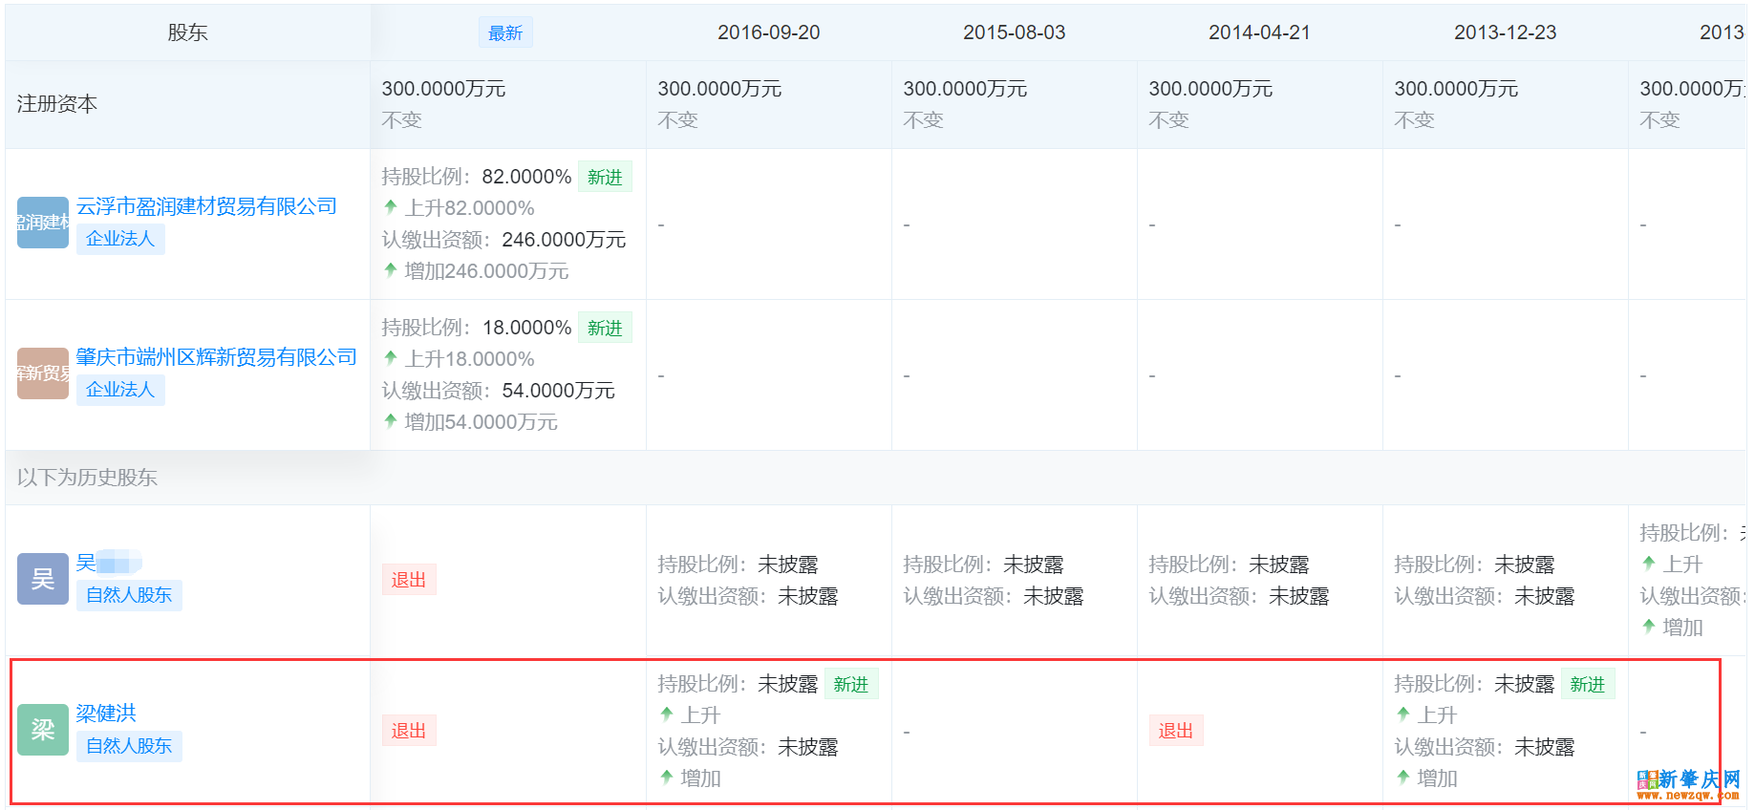Click up arrow beside 增加 in 梁健洪 2013-12-23
The width and height of the screenshot is (1755, 810).
point(1403,777)
